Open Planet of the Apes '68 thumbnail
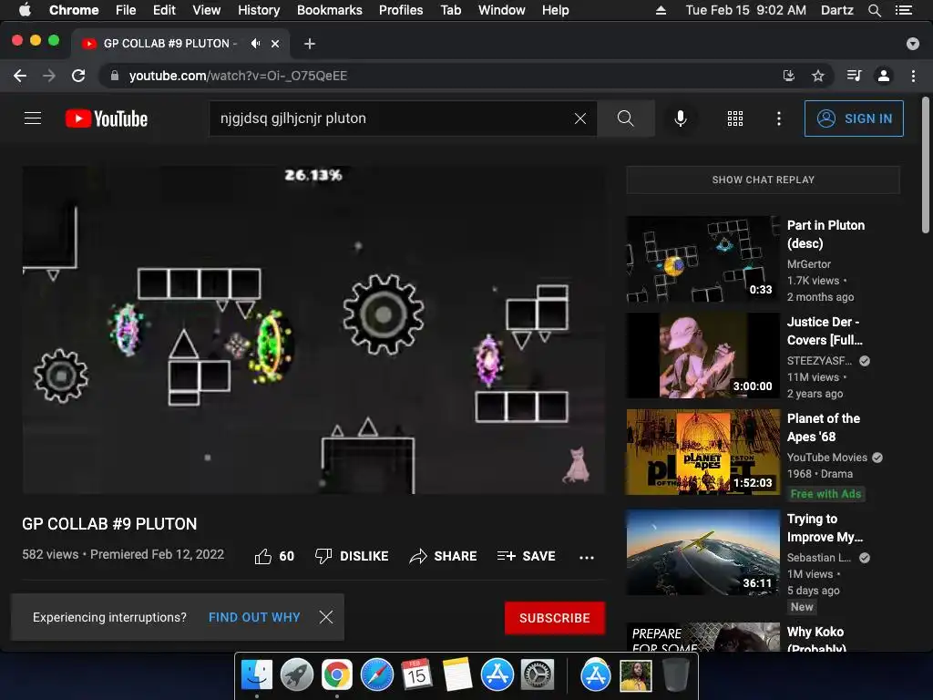This screenshot has height=700, width=933. (702, 452)
